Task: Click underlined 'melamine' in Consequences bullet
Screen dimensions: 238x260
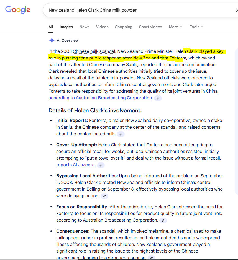Action: (158, 231)
